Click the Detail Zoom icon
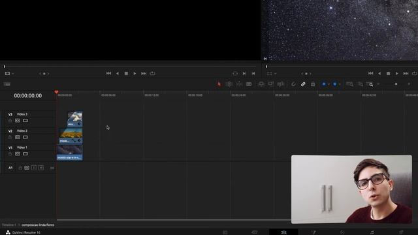Image resolution: width=418 pixels, height=235 pixels. [360, 84]
